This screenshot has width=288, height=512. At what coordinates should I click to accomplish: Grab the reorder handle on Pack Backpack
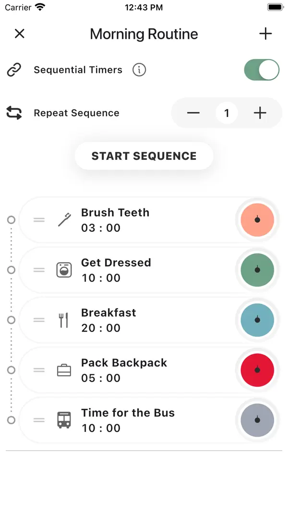tap(39, 370)
